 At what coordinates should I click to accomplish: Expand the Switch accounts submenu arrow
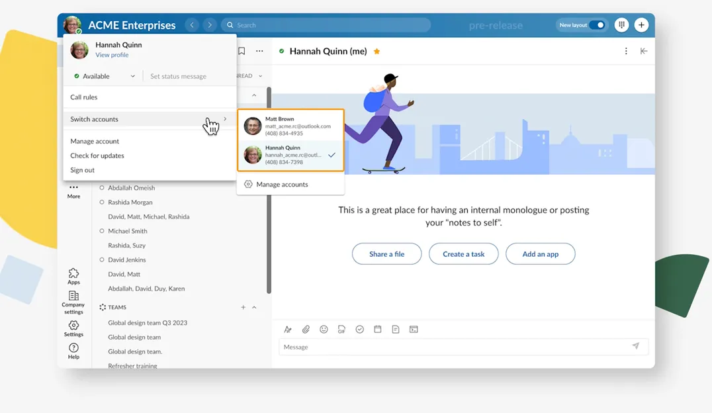[225, 119]
